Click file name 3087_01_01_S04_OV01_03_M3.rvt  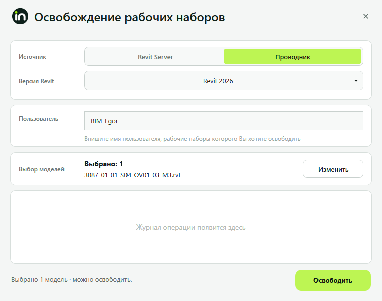pos(132,175)
